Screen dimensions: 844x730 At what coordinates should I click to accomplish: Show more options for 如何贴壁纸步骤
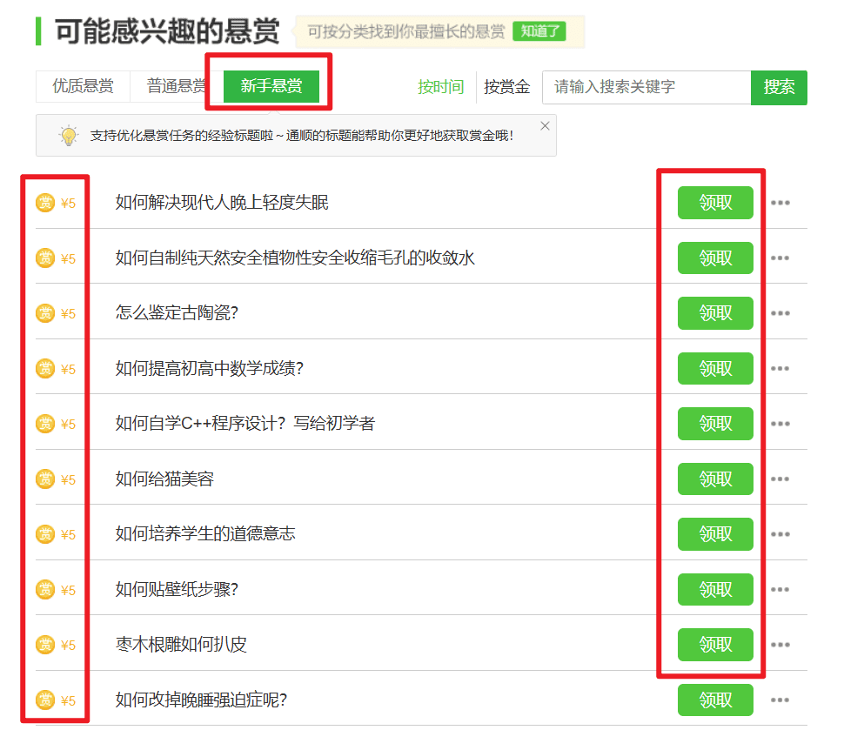[780, 590]
